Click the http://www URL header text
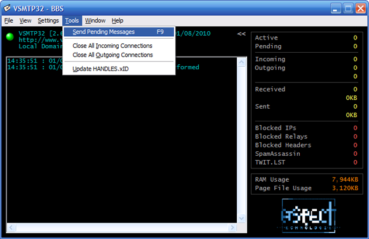 point(41,40)
